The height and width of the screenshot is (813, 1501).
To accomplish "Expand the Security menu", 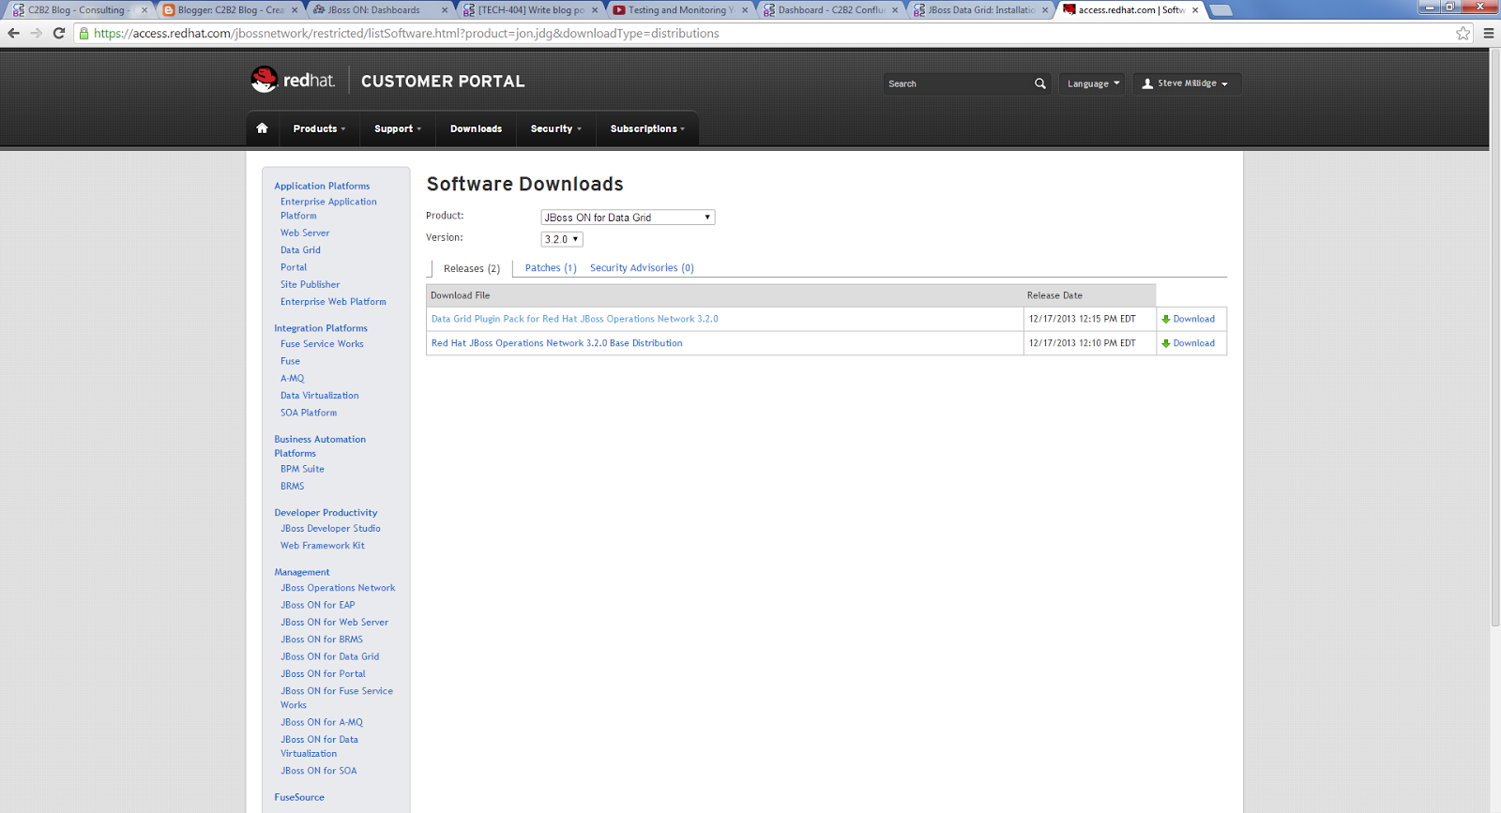I will 555,128.
